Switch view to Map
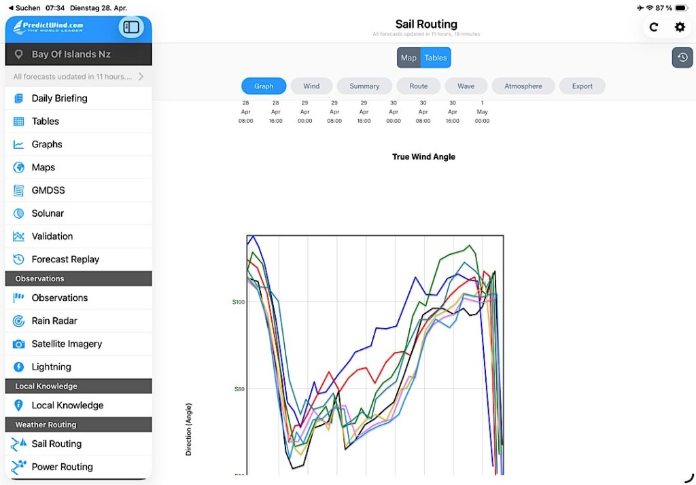 408,58
